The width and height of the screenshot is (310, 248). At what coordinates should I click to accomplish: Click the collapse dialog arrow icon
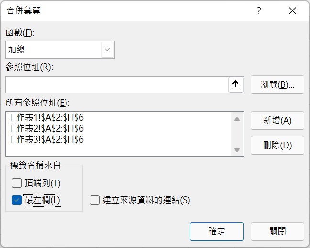point(235,84)
